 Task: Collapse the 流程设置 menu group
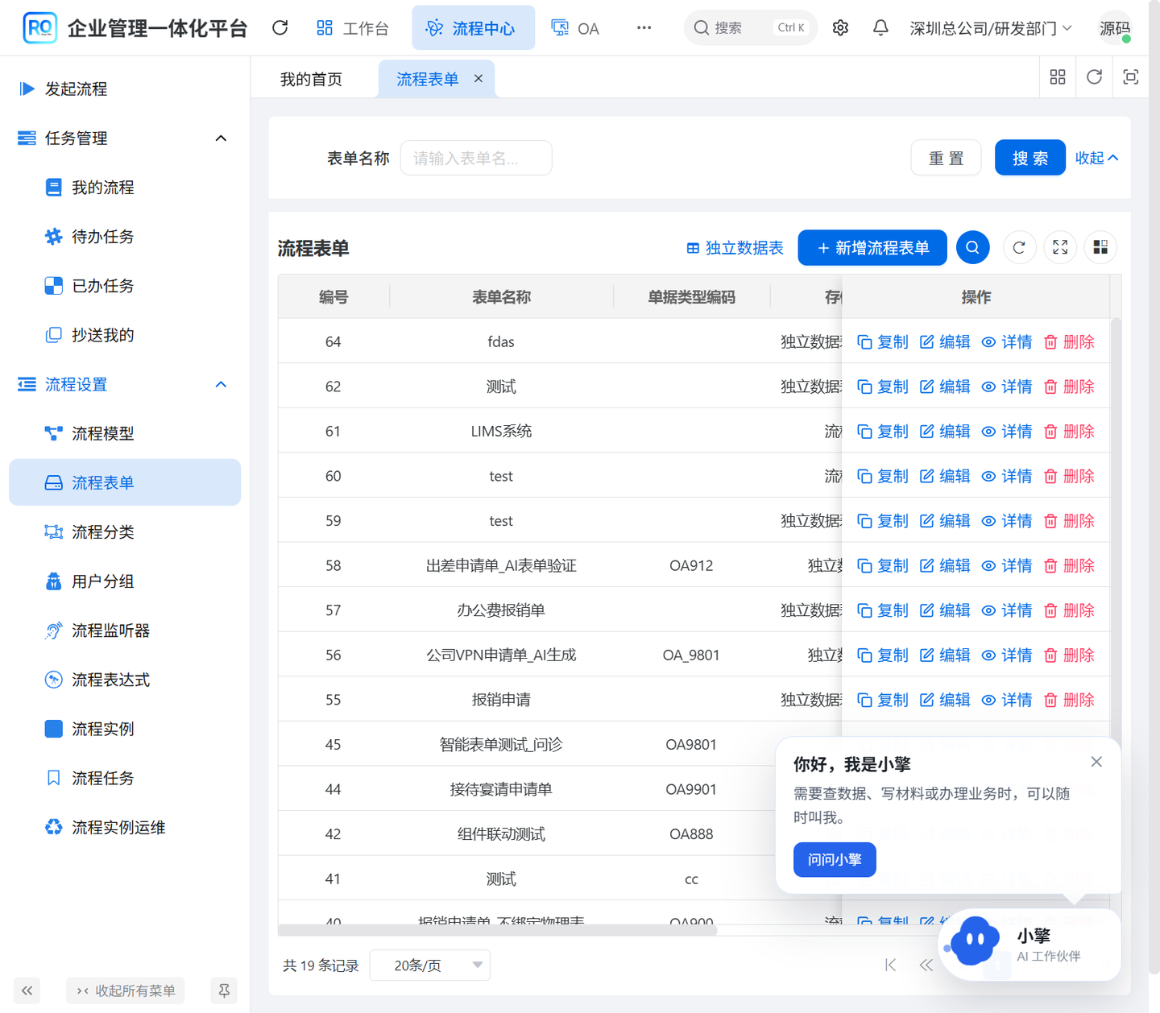[x=125, y=384]
